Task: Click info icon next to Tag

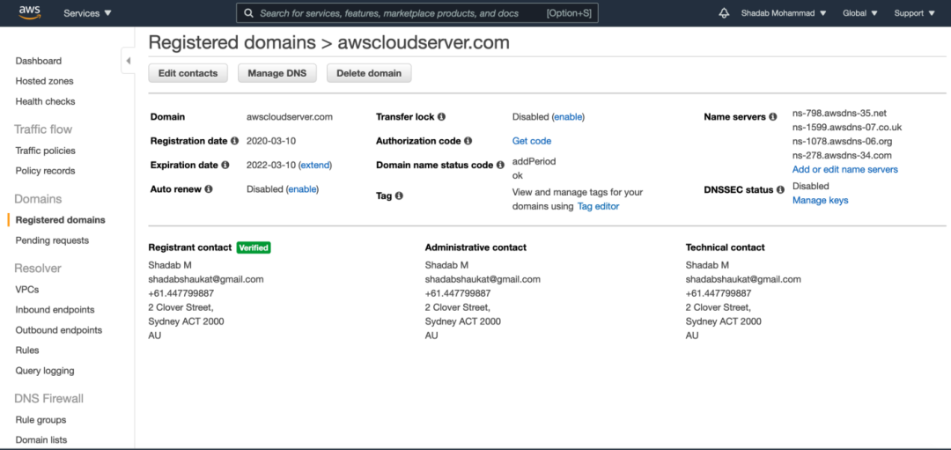Action: tap(399, 195)
